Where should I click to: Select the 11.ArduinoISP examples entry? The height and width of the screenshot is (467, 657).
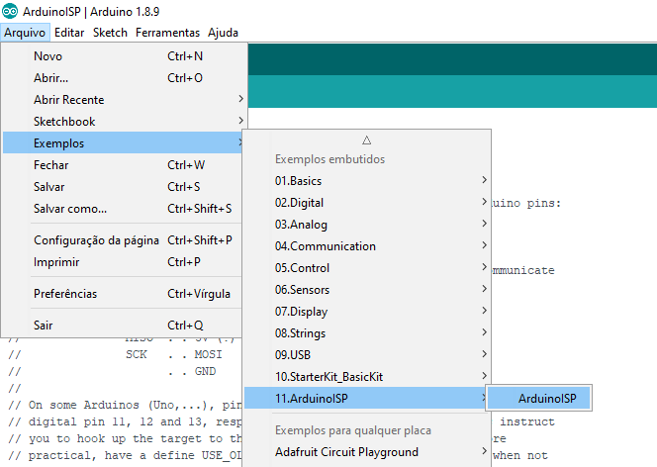point(367,399)
